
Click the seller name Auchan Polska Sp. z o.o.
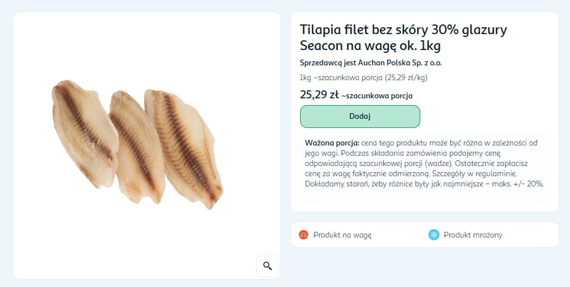coord(400,63)
